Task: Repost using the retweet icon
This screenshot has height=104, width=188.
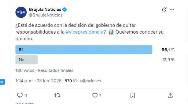Action: (x=57, y=95)
